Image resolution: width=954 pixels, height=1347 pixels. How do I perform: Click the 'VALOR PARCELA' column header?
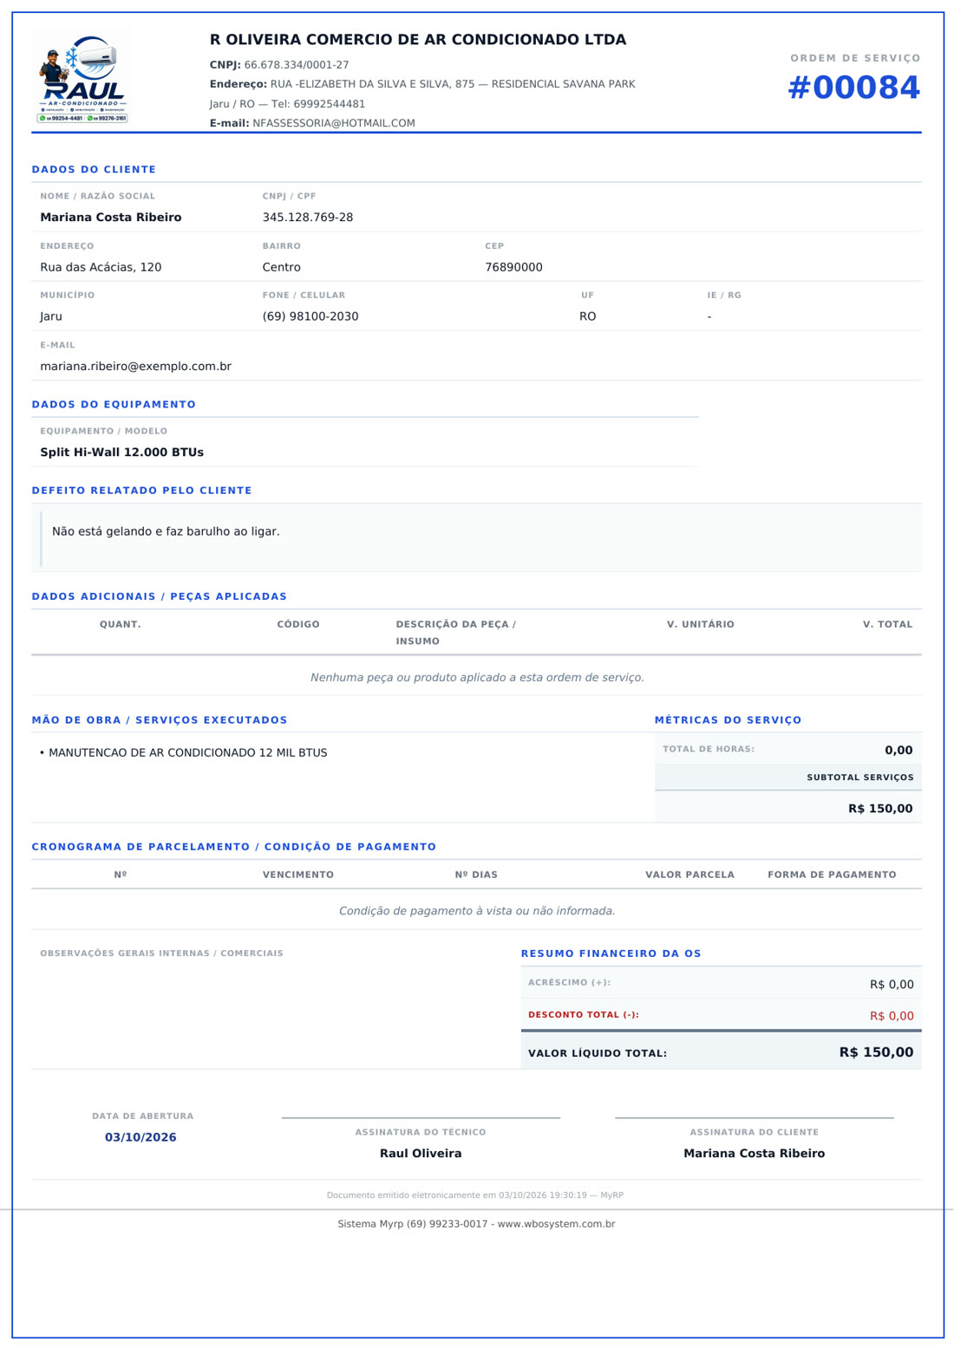pyautogui.click(x=689, y=875)
